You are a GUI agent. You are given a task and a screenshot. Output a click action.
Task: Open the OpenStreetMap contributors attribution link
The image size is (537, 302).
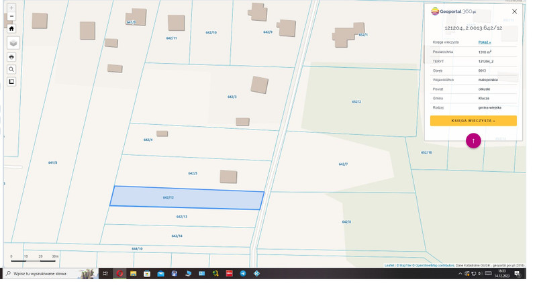[434, 266]
